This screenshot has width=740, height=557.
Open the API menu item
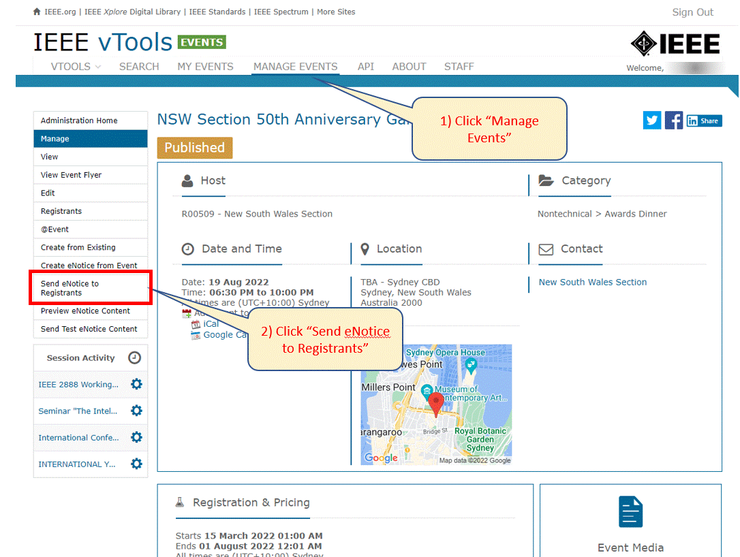(x=366, y=67)
